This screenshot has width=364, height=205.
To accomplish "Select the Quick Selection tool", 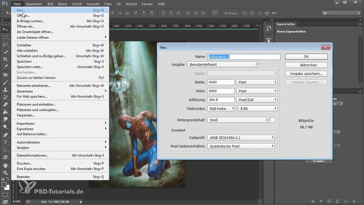I will (x=5, y=52).
